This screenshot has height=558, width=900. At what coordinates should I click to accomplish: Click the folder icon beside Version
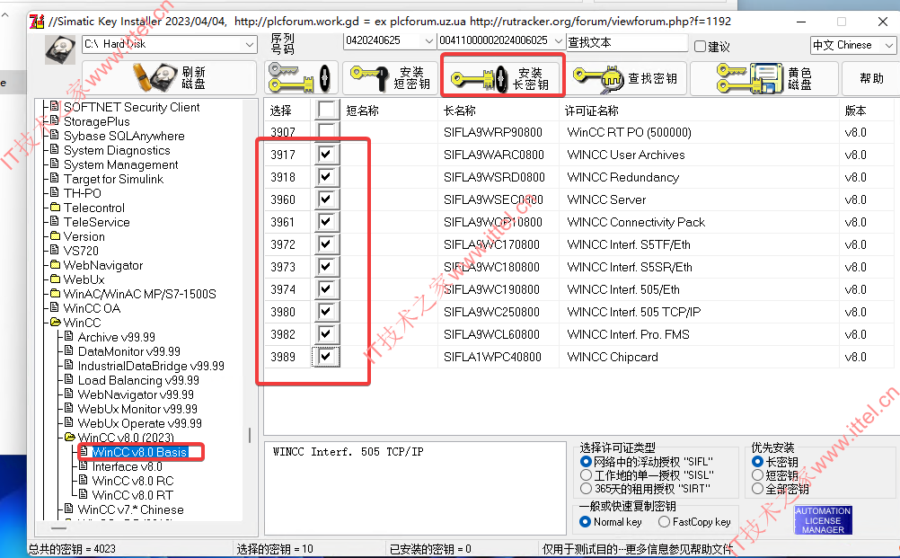pos(55,235)
